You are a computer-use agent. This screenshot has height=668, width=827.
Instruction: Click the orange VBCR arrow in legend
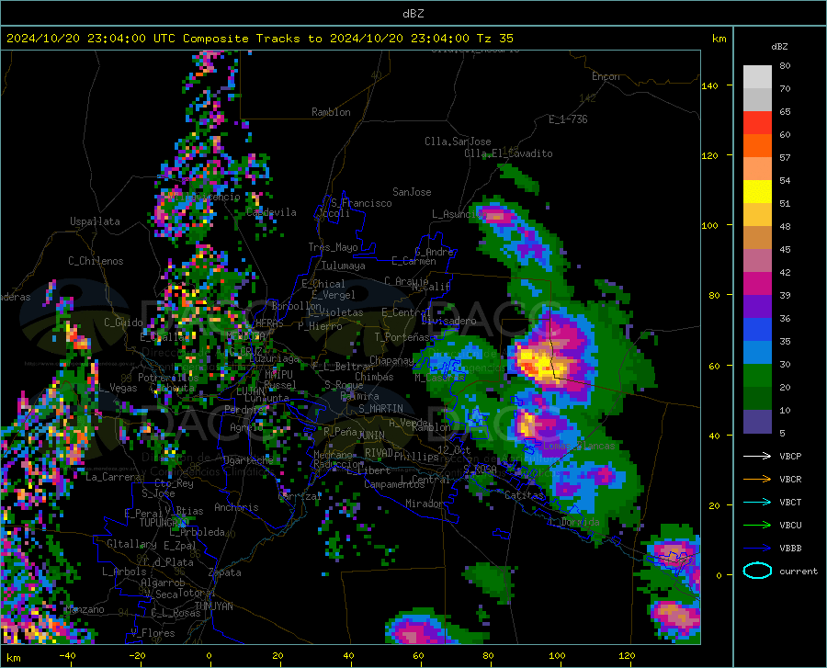coord(757,479)
